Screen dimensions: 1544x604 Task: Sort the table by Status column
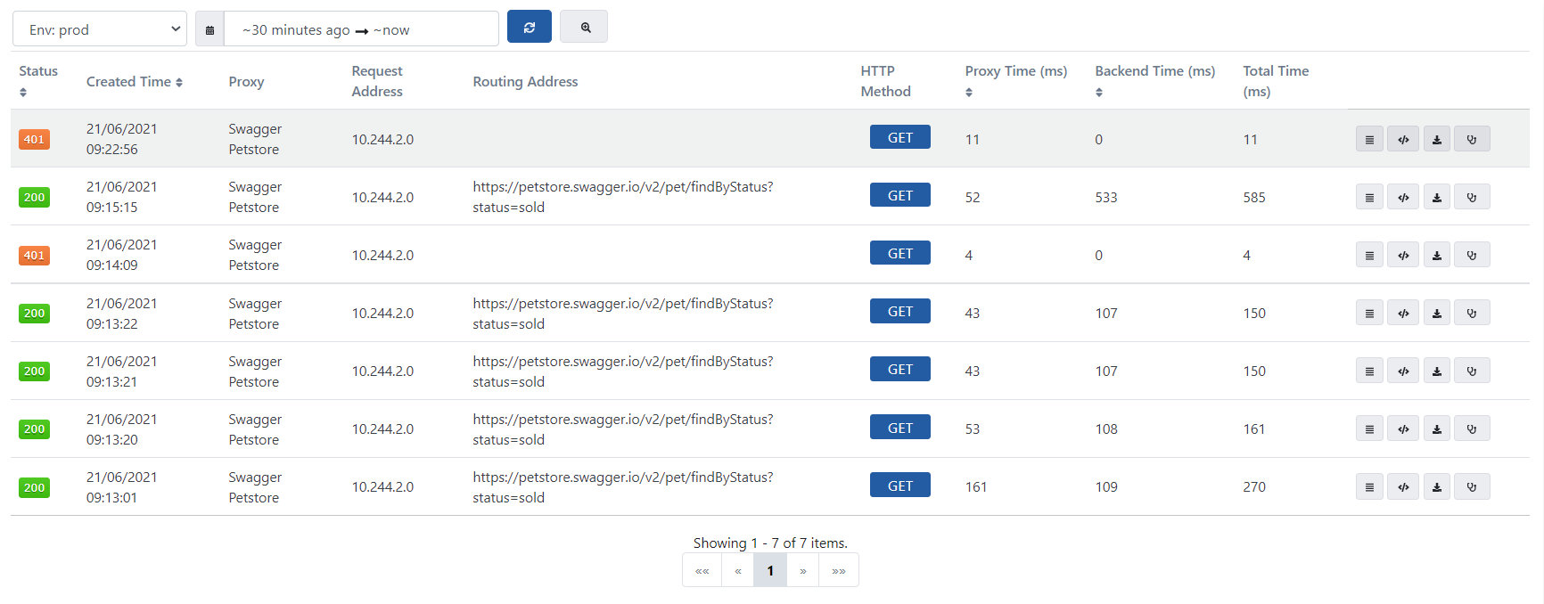tap(37, 81)
